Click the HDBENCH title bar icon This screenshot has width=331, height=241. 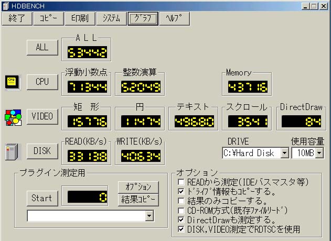(6, 5)
